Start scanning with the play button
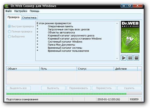This screenshot has width=150, height=108. click(x=123, y=58)
